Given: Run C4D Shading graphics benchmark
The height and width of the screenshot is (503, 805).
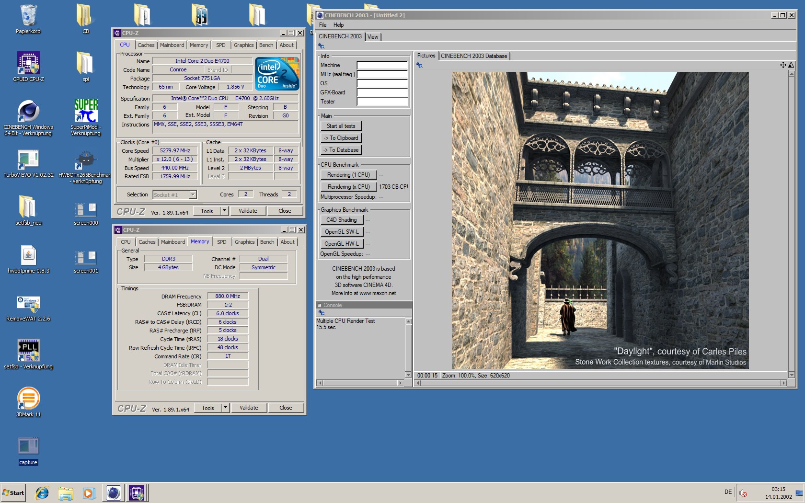Looking at the screenshot, I should pos(342,220).
